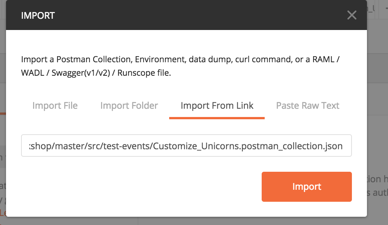This screenshot has width=388, height=225.
Task: Click the dark header bar of the dialog
Action: tap(186, 15)
